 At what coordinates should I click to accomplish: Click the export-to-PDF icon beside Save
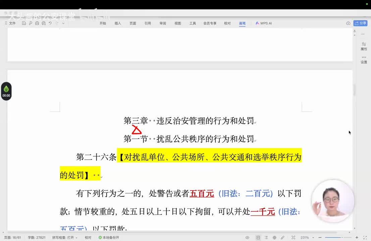coord(30,23)
